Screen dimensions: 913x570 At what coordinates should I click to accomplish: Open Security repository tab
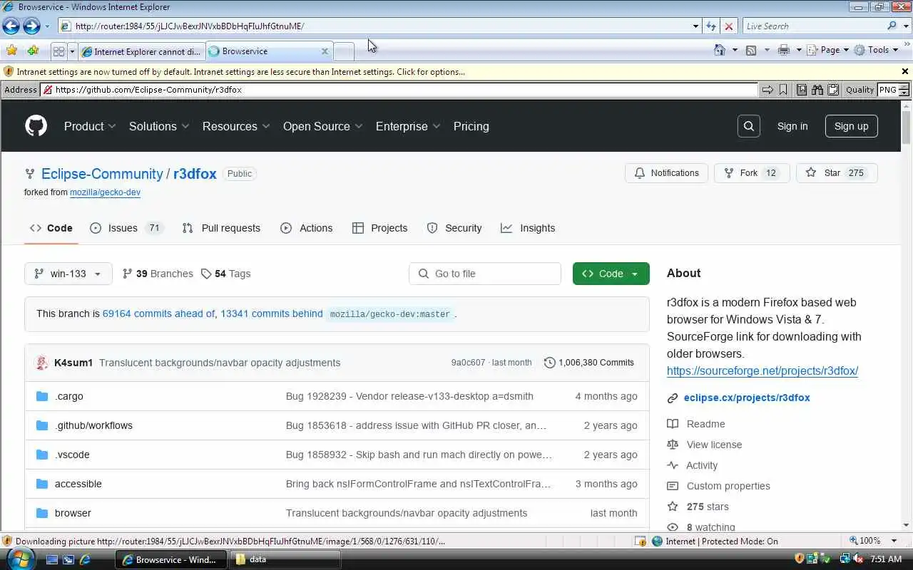454,228
